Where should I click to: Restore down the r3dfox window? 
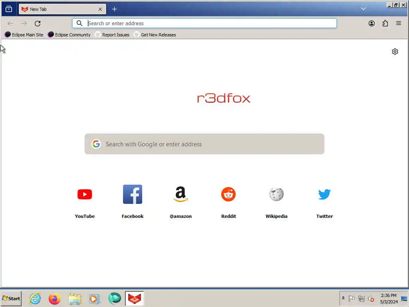396,5
